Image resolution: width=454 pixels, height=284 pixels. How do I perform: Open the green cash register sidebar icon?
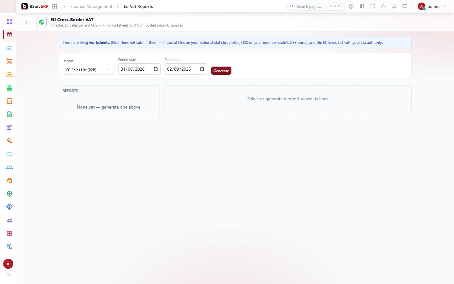tap(9, 88)
